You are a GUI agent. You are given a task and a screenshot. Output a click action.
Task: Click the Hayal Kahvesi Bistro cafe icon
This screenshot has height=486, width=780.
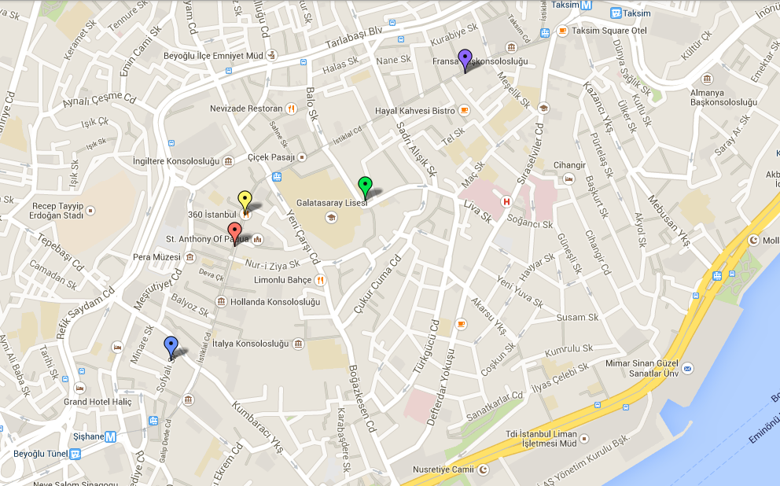point(464,110)
